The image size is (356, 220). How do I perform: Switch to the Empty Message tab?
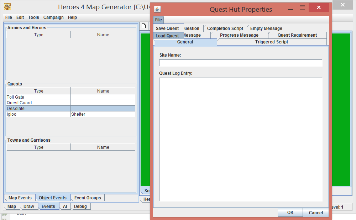coord(266,28)
